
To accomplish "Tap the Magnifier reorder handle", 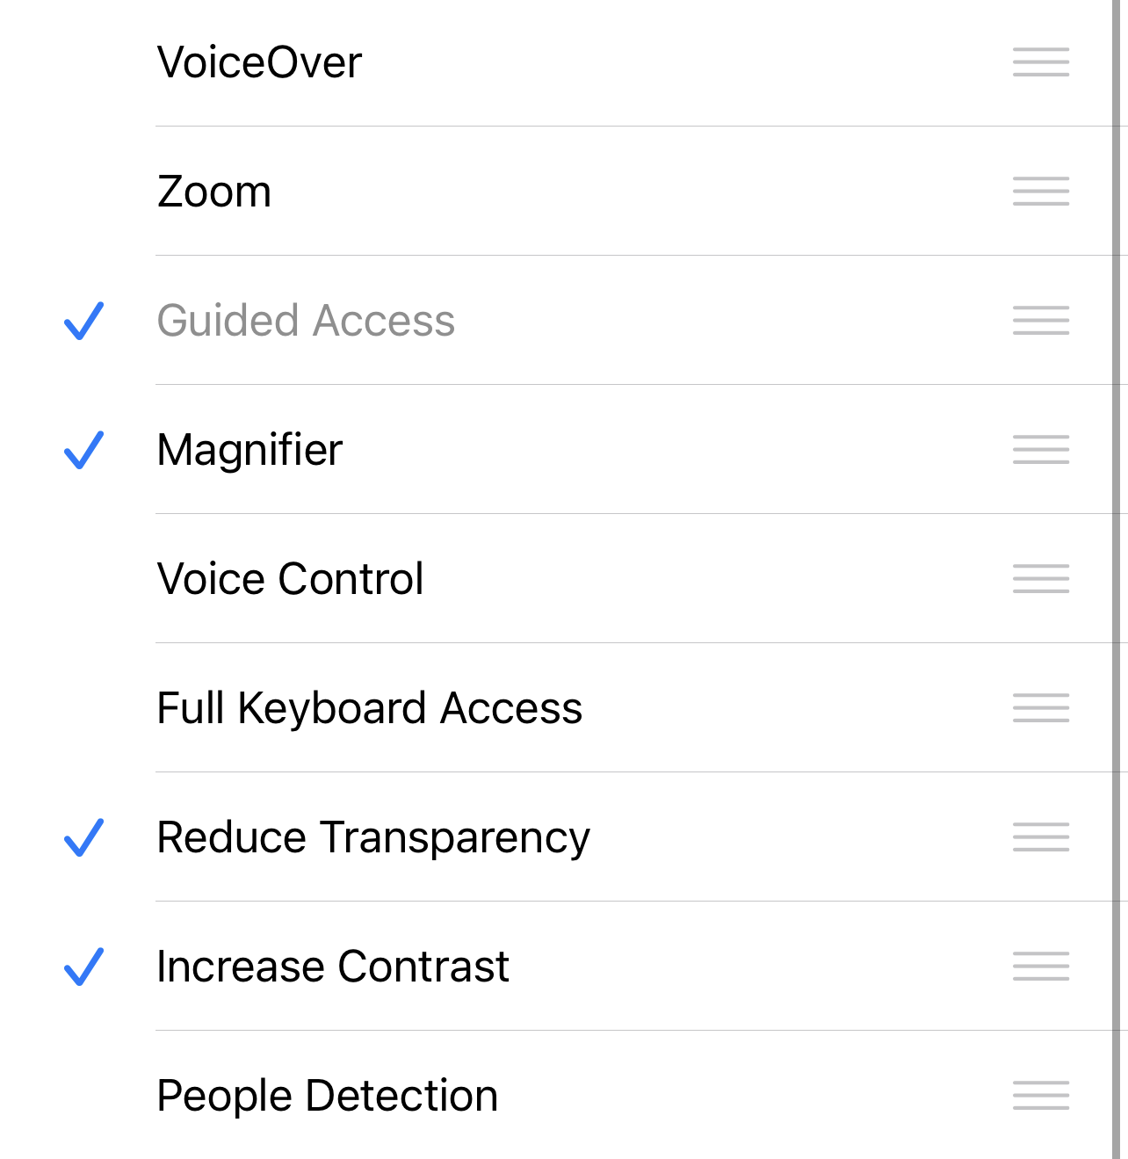I will coord(1041,450).
